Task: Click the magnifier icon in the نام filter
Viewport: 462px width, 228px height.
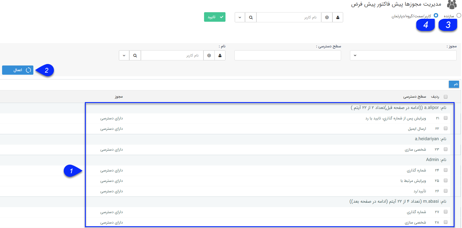Action: click(x=135, y=55)
